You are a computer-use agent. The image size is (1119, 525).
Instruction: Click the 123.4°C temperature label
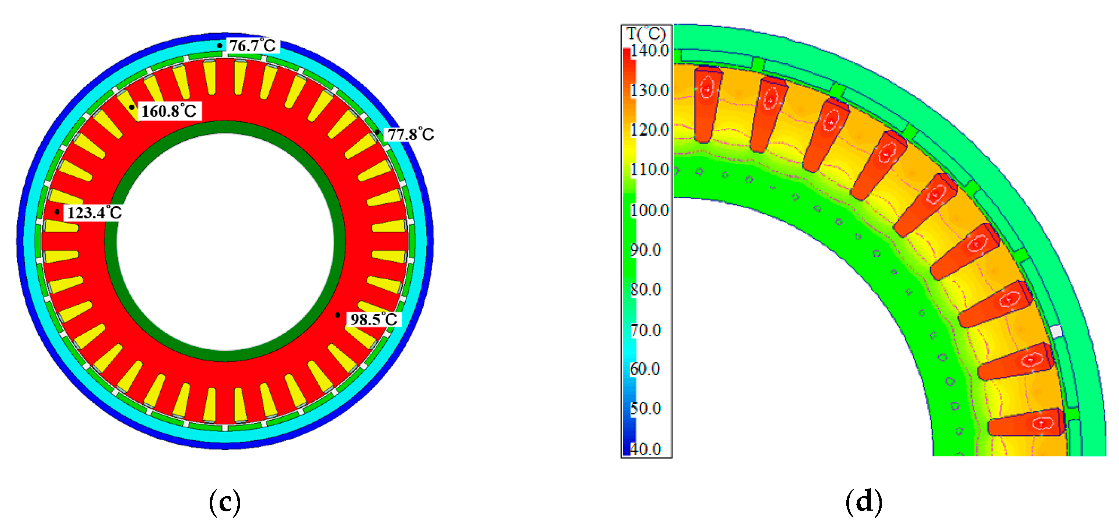94,212
